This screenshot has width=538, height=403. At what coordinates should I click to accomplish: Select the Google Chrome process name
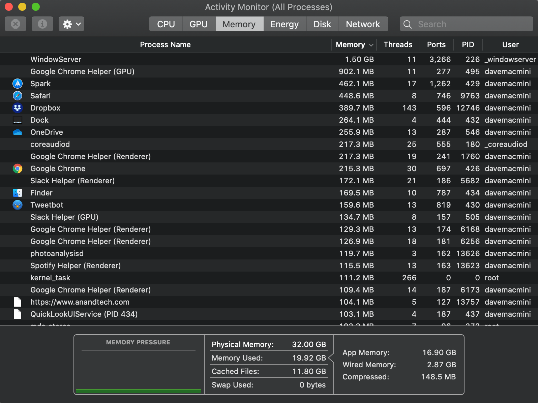tap(58, 168)
